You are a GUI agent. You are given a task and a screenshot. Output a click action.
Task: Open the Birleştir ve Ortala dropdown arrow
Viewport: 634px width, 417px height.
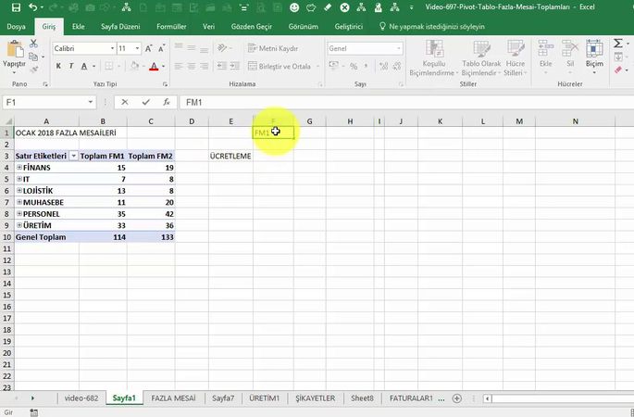click(317, 66)
